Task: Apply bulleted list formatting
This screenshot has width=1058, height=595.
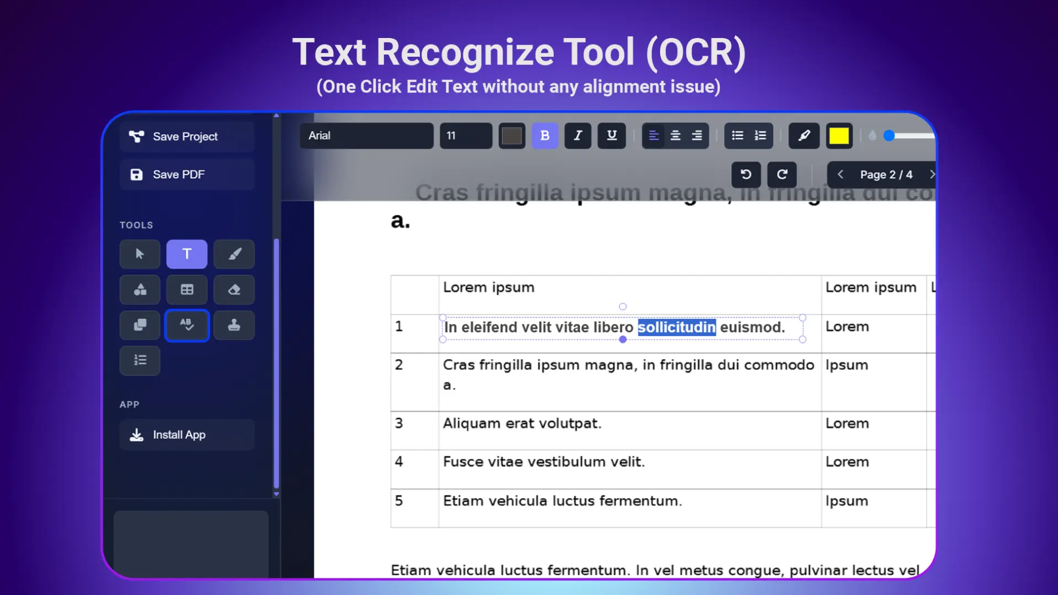Action: click(x=737, y=136)
